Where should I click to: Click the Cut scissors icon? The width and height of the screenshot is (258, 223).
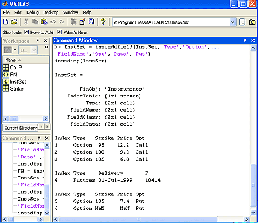(26, 22)
